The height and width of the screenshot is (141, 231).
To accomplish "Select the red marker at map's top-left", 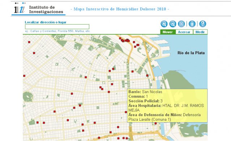I will (x=29, y=42).
